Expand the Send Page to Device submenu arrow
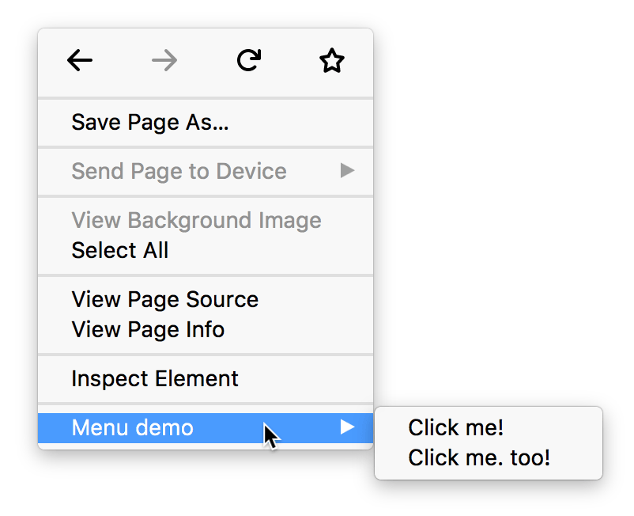Image resolution: width=634 pixels, height=516 pixels. (x=348, y=171)
